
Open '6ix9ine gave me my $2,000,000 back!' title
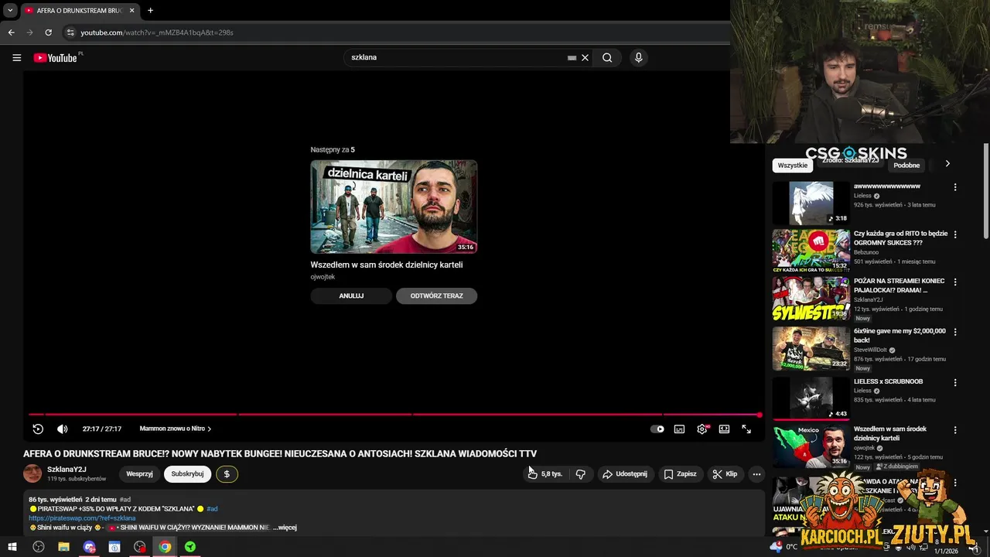click(900, 336)
